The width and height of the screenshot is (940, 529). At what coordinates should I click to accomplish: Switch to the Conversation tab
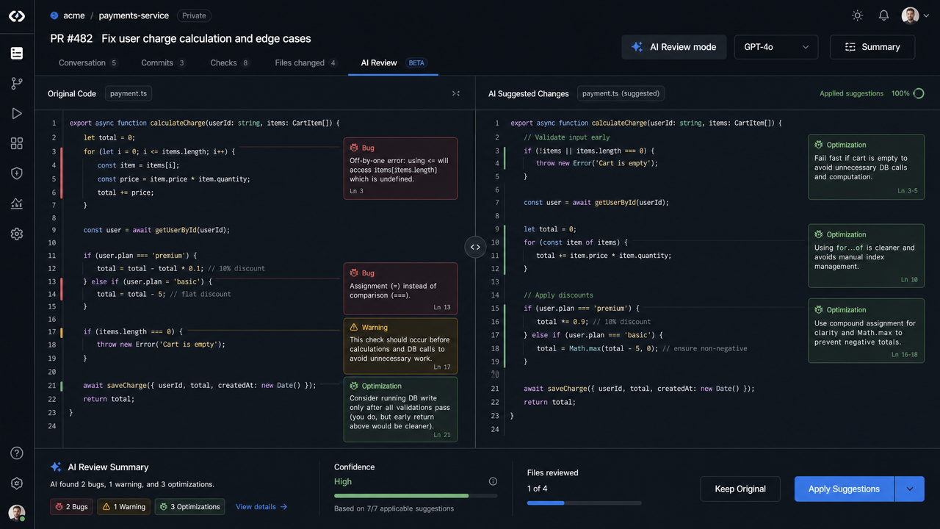pyautogui.click(x=88, y=62)
